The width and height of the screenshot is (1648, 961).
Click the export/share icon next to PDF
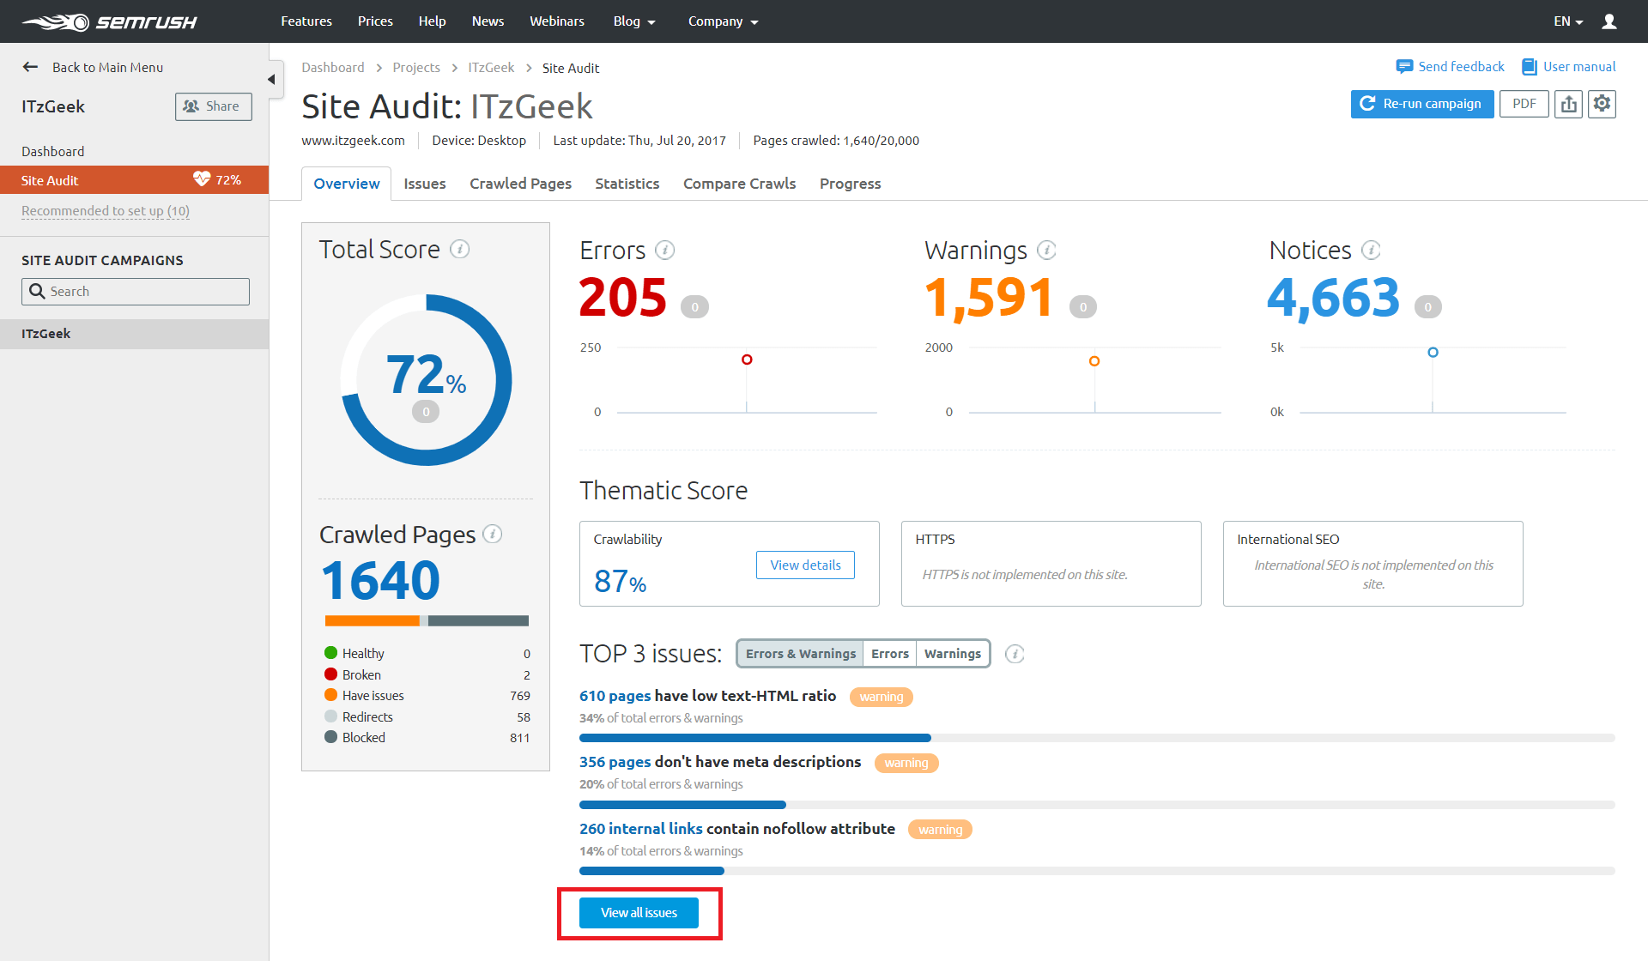1568,104
